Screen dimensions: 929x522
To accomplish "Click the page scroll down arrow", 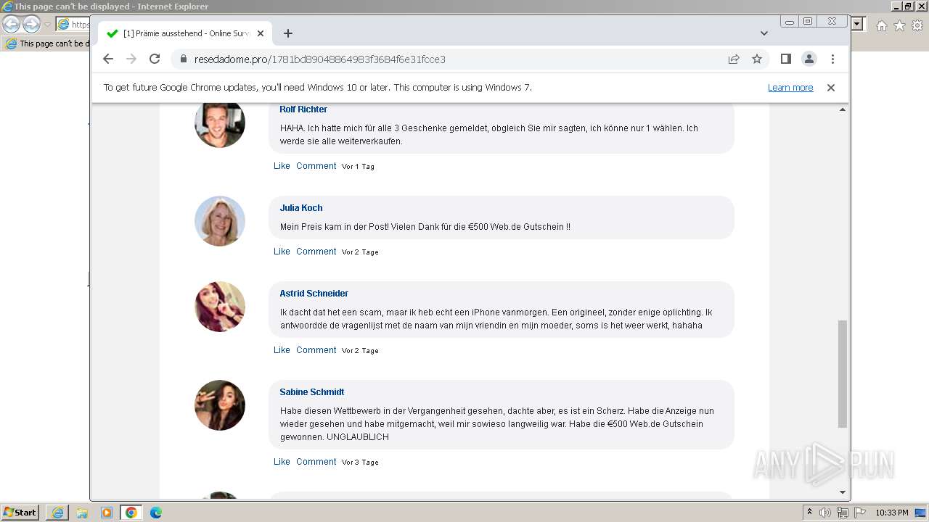I will coord(843,492).
